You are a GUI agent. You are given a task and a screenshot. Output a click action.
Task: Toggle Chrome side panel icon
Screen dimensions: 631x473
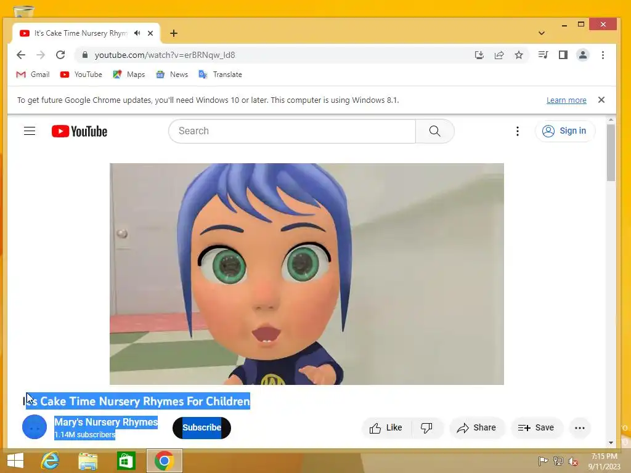click(563, 55)
